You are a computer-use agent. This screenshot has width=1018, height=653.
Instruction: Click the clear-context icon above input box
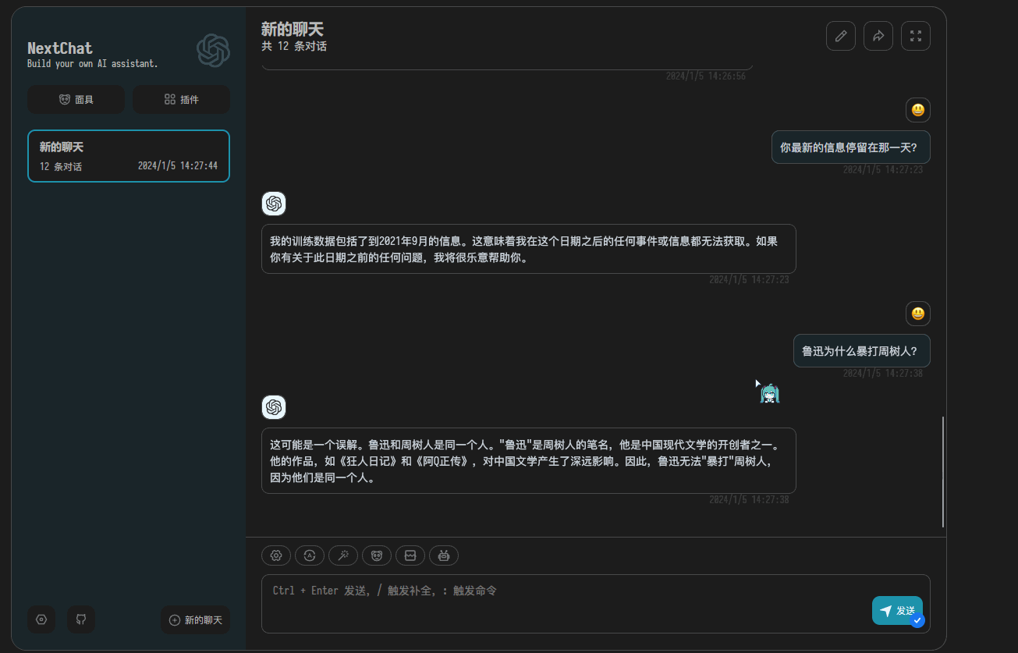(x=410, y=555)
